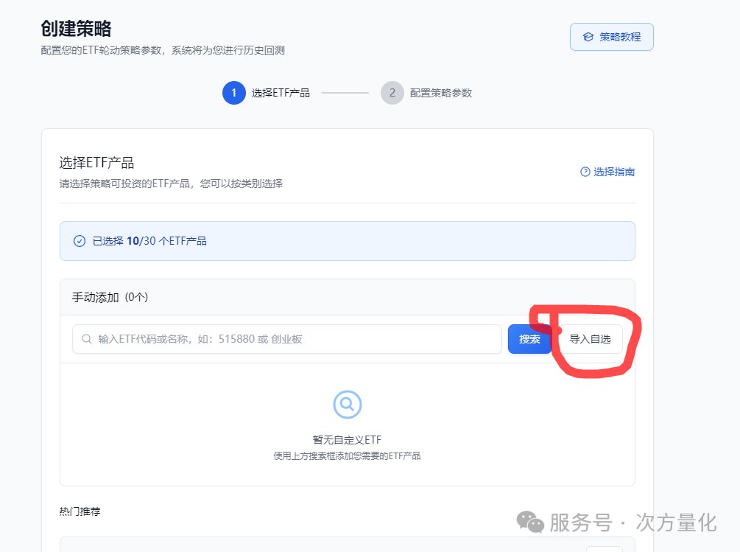Click the check circle icon before 已选择
Screen dimensions: 740x552
point(80,241)
